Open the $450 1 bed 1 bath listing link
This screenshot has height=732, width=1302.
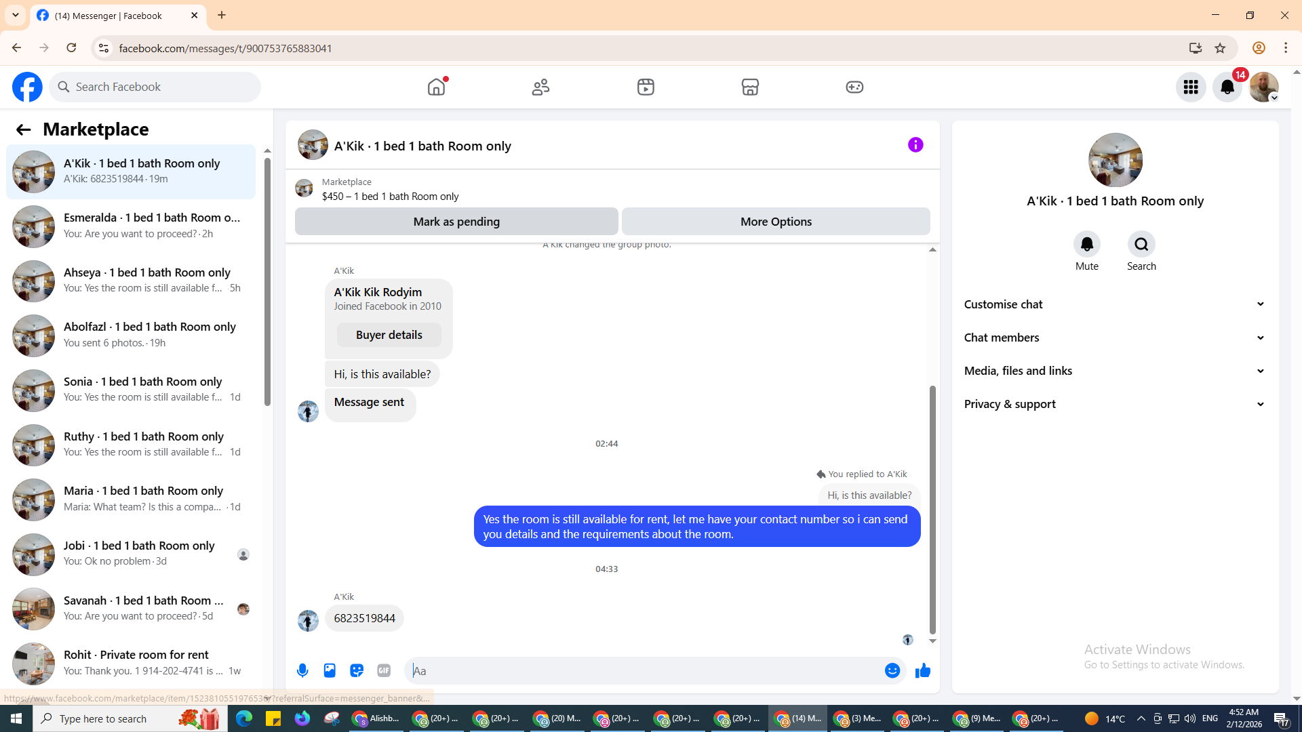click(390, 196)
